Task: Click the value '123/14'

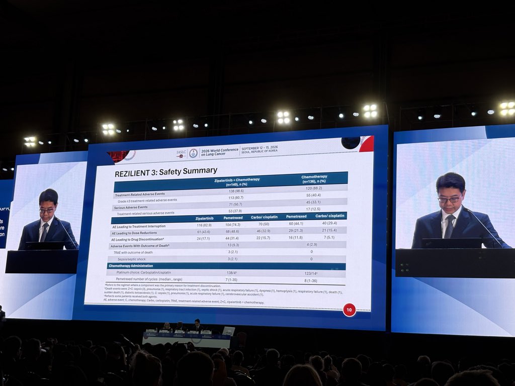Action: click(311, 273)
